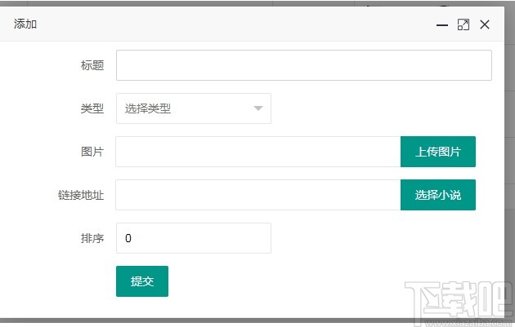This screenshot has height=327, width=515.
Task: Close the 添加 dialog
Action: (485, 24)
